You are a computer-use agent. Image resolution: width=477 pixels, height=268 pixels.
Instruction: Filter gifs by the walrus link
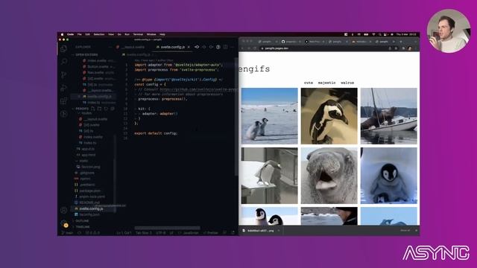pos(347,83)
